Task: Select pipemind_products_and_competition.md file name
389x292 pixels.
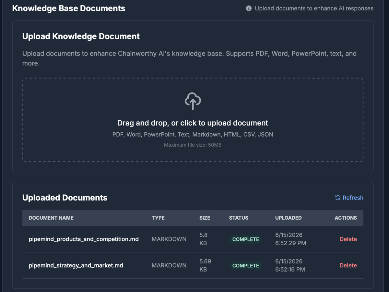Action: click(x=84, y=239)
